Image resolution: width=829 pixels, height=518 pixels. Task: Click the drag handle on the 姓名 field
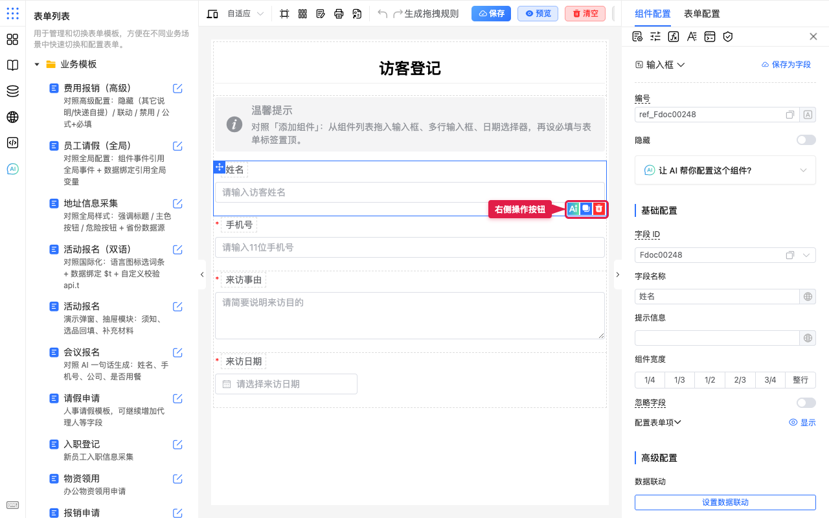click(x=219, y=167)
